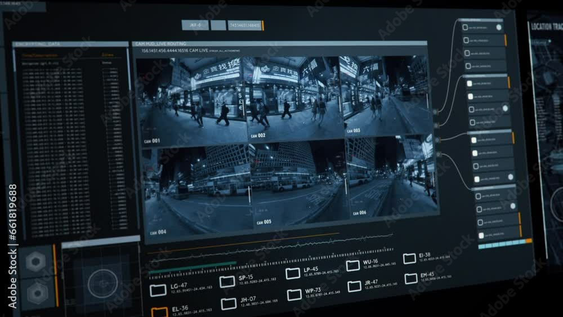Select the blank tab next to JKF-6
Screen dimensions: 563x317
[x=218, y=25]
